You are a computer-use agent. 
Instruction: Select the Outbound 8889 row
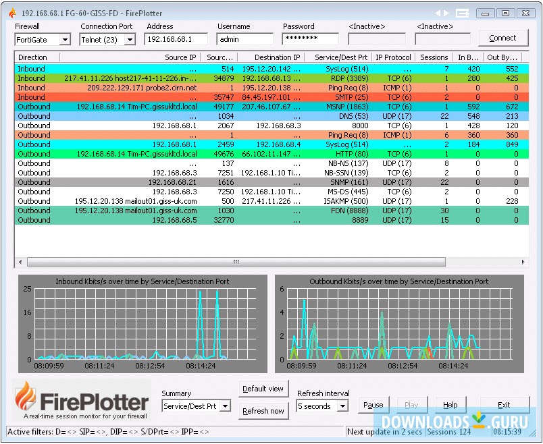coord(272,220)
